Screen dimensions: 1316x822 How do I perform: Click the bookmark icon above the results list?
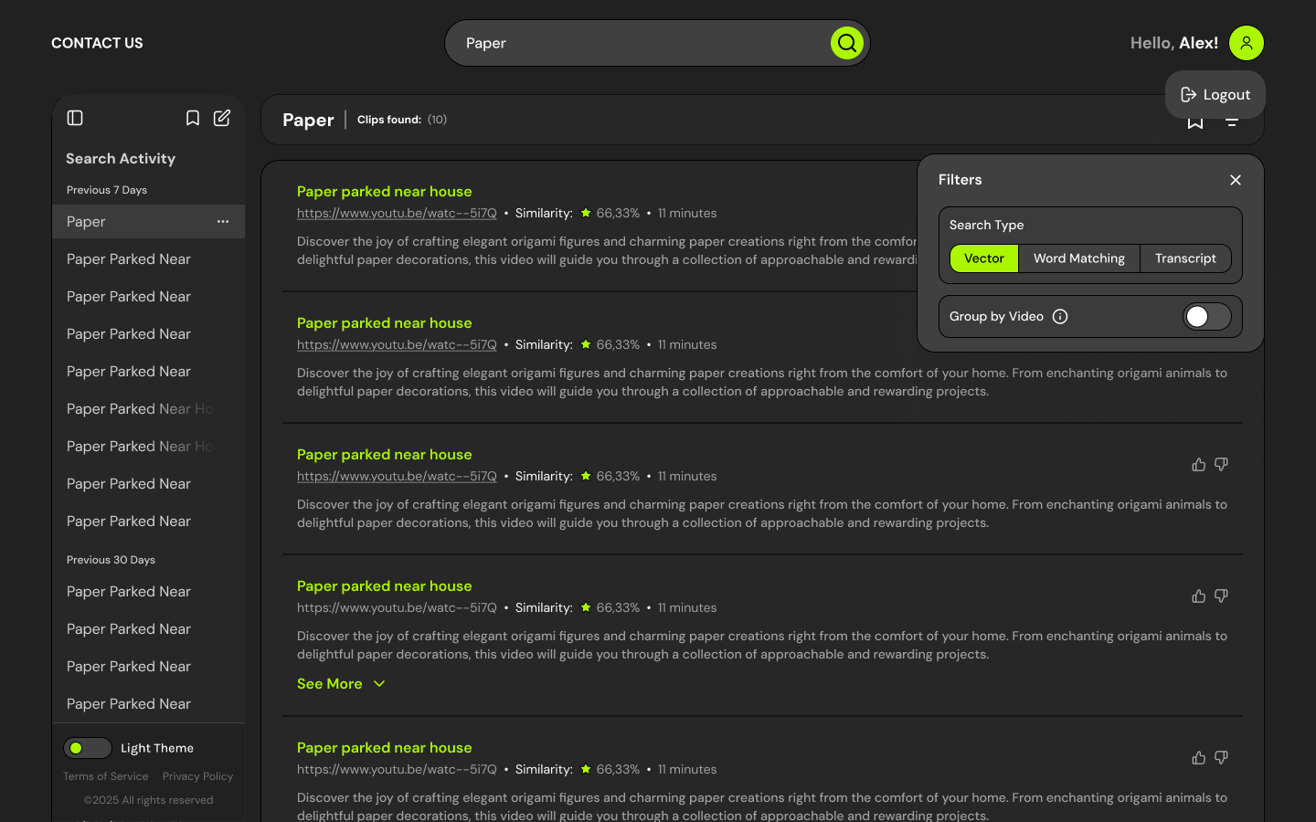[1194, 120]
